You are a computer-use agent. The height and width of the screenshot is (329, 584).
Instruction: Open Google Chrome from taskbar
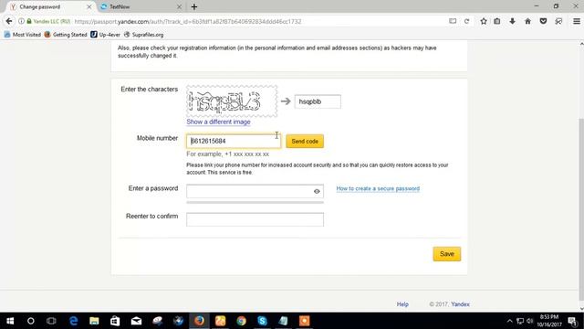coord(241,321)
